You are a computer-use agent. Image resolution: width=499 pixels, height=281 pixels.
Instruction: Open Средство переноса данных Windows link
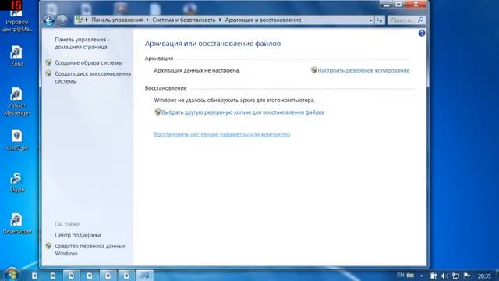tap(90, 250)
